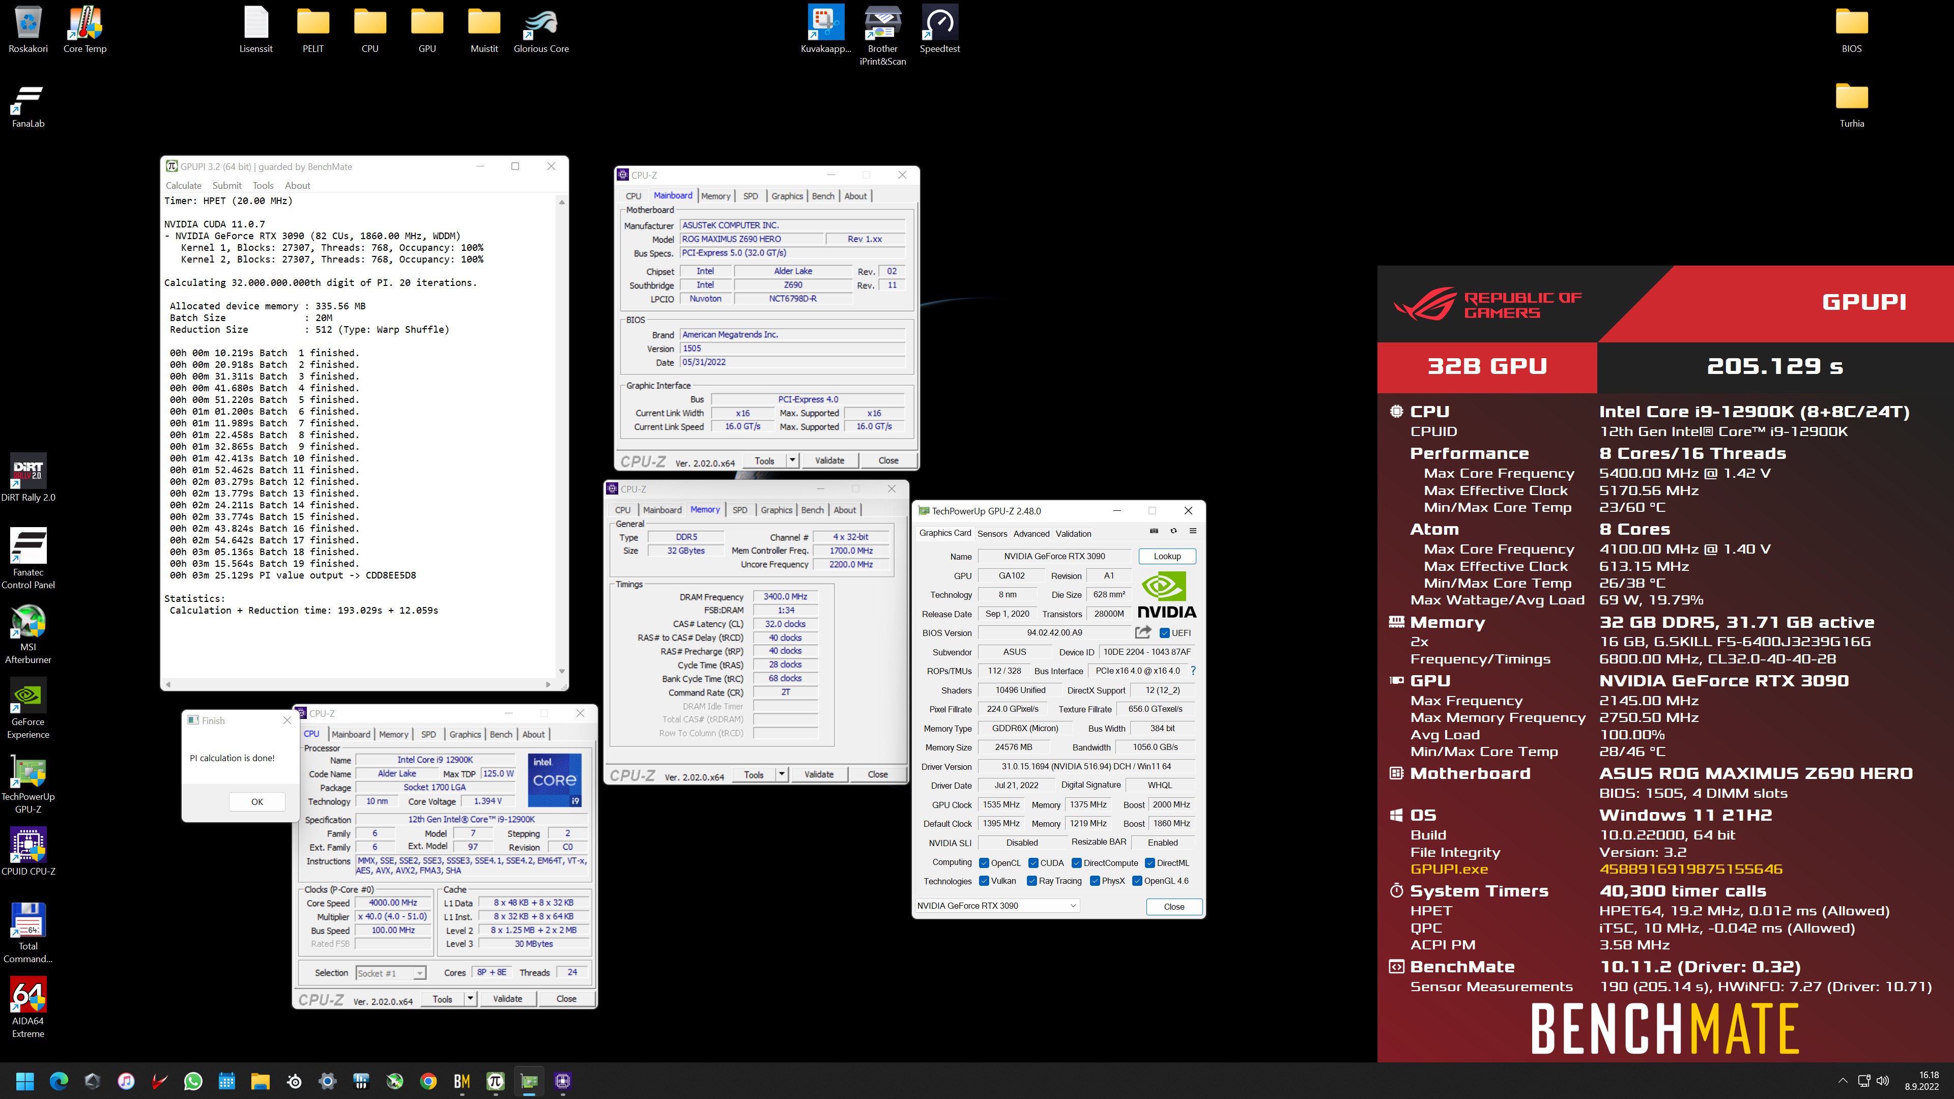Open Microsoft Edge from the taskbar
The width and height of the screenshot is (1954, 1099).
pyautogui.click(x=59, y=1081)
